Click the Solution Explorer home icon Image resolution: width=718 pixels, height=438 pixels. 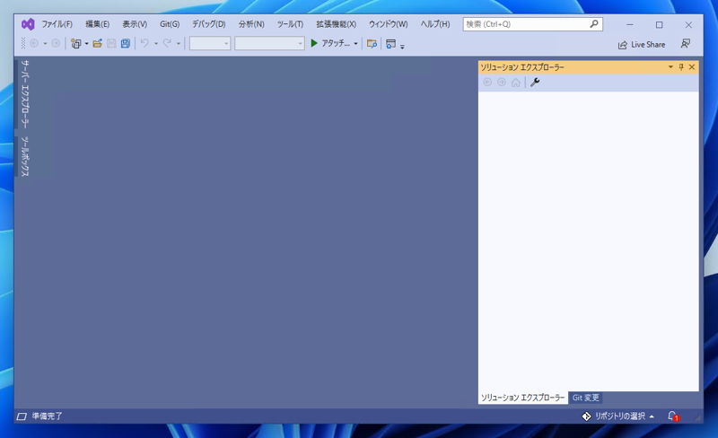pyautogui.click(x=515, y=83)
